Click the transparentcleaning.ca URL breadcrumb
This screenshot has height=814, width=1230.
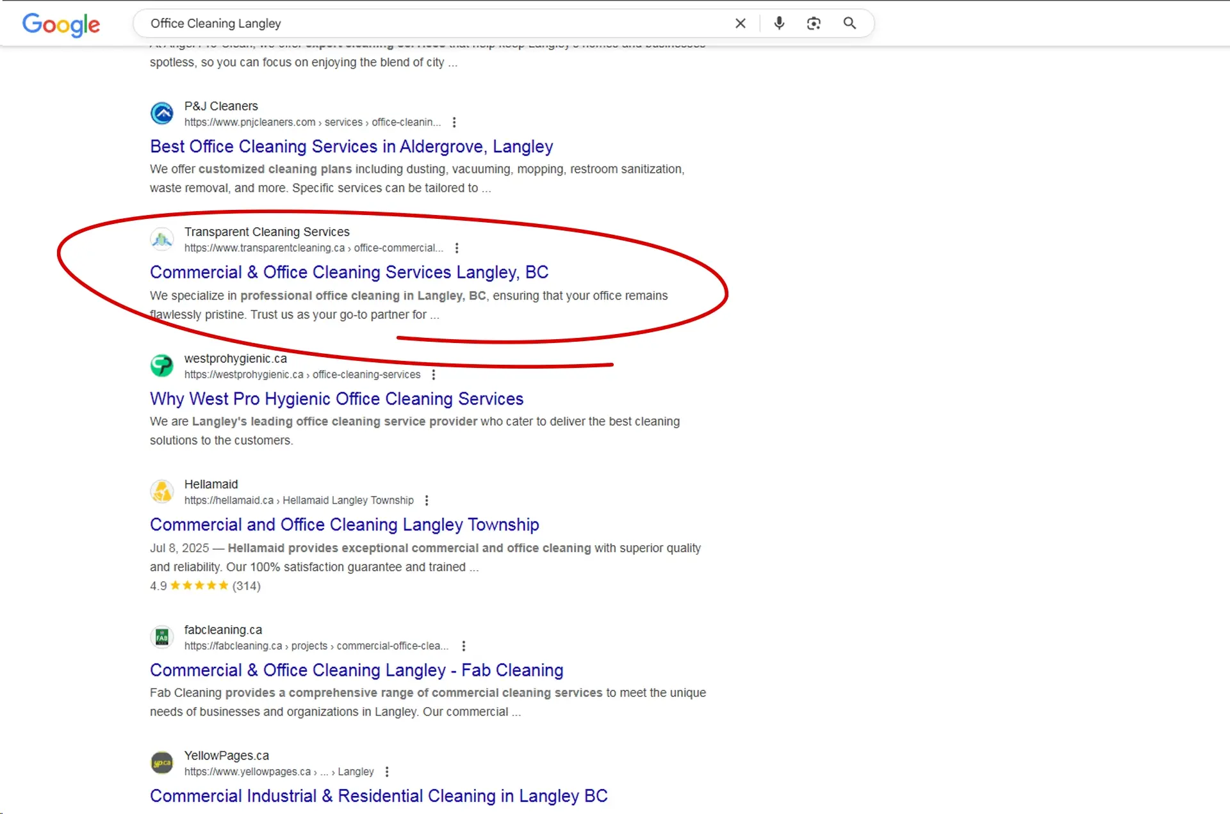(x=314, y=248)
